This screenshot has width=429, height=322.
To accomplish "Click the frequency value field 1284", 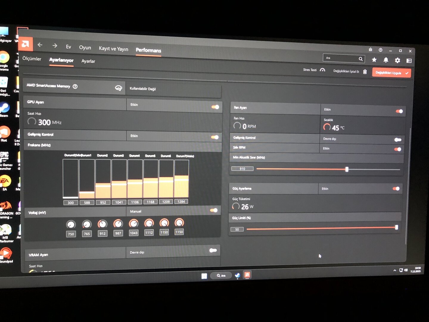I will [181, 202].
